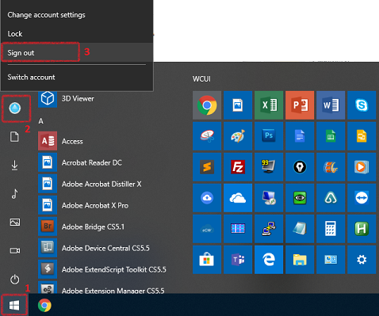This screenshot has width=379, height=316.
Task: Click the WCUI tile group title
Action: click(201, 79)
